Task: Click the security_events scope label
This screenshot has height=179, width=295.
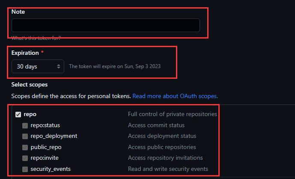Action: point(51,169)
